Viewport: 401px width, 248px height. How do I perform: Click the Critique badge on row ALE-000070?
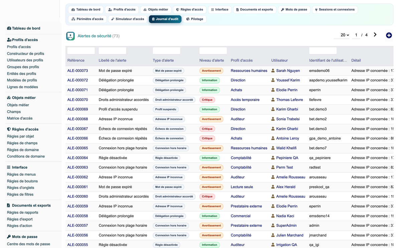click(207, 100)
